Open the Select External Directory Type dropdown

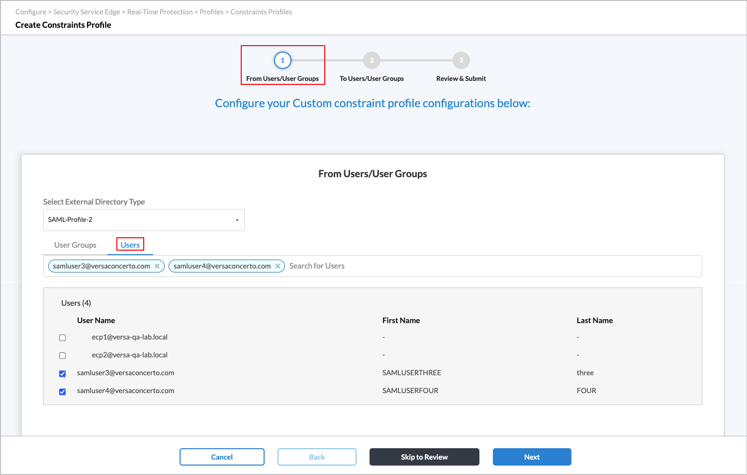(x=143, y=219)
